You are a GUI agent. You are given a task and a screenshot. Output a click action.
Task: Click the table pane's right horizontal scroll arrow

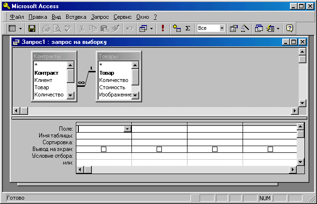pos(295,110)
